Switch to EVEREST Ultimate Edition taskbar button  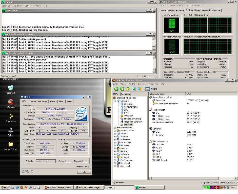(58, 187)
